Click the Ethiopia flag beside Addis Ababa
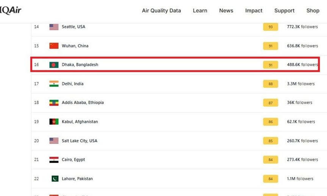327x196 pixels. (x=54, y=103)
